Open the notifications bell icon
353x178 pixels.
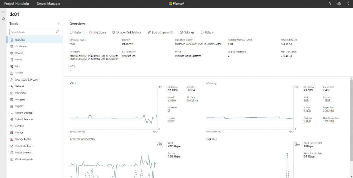point(330,4)
